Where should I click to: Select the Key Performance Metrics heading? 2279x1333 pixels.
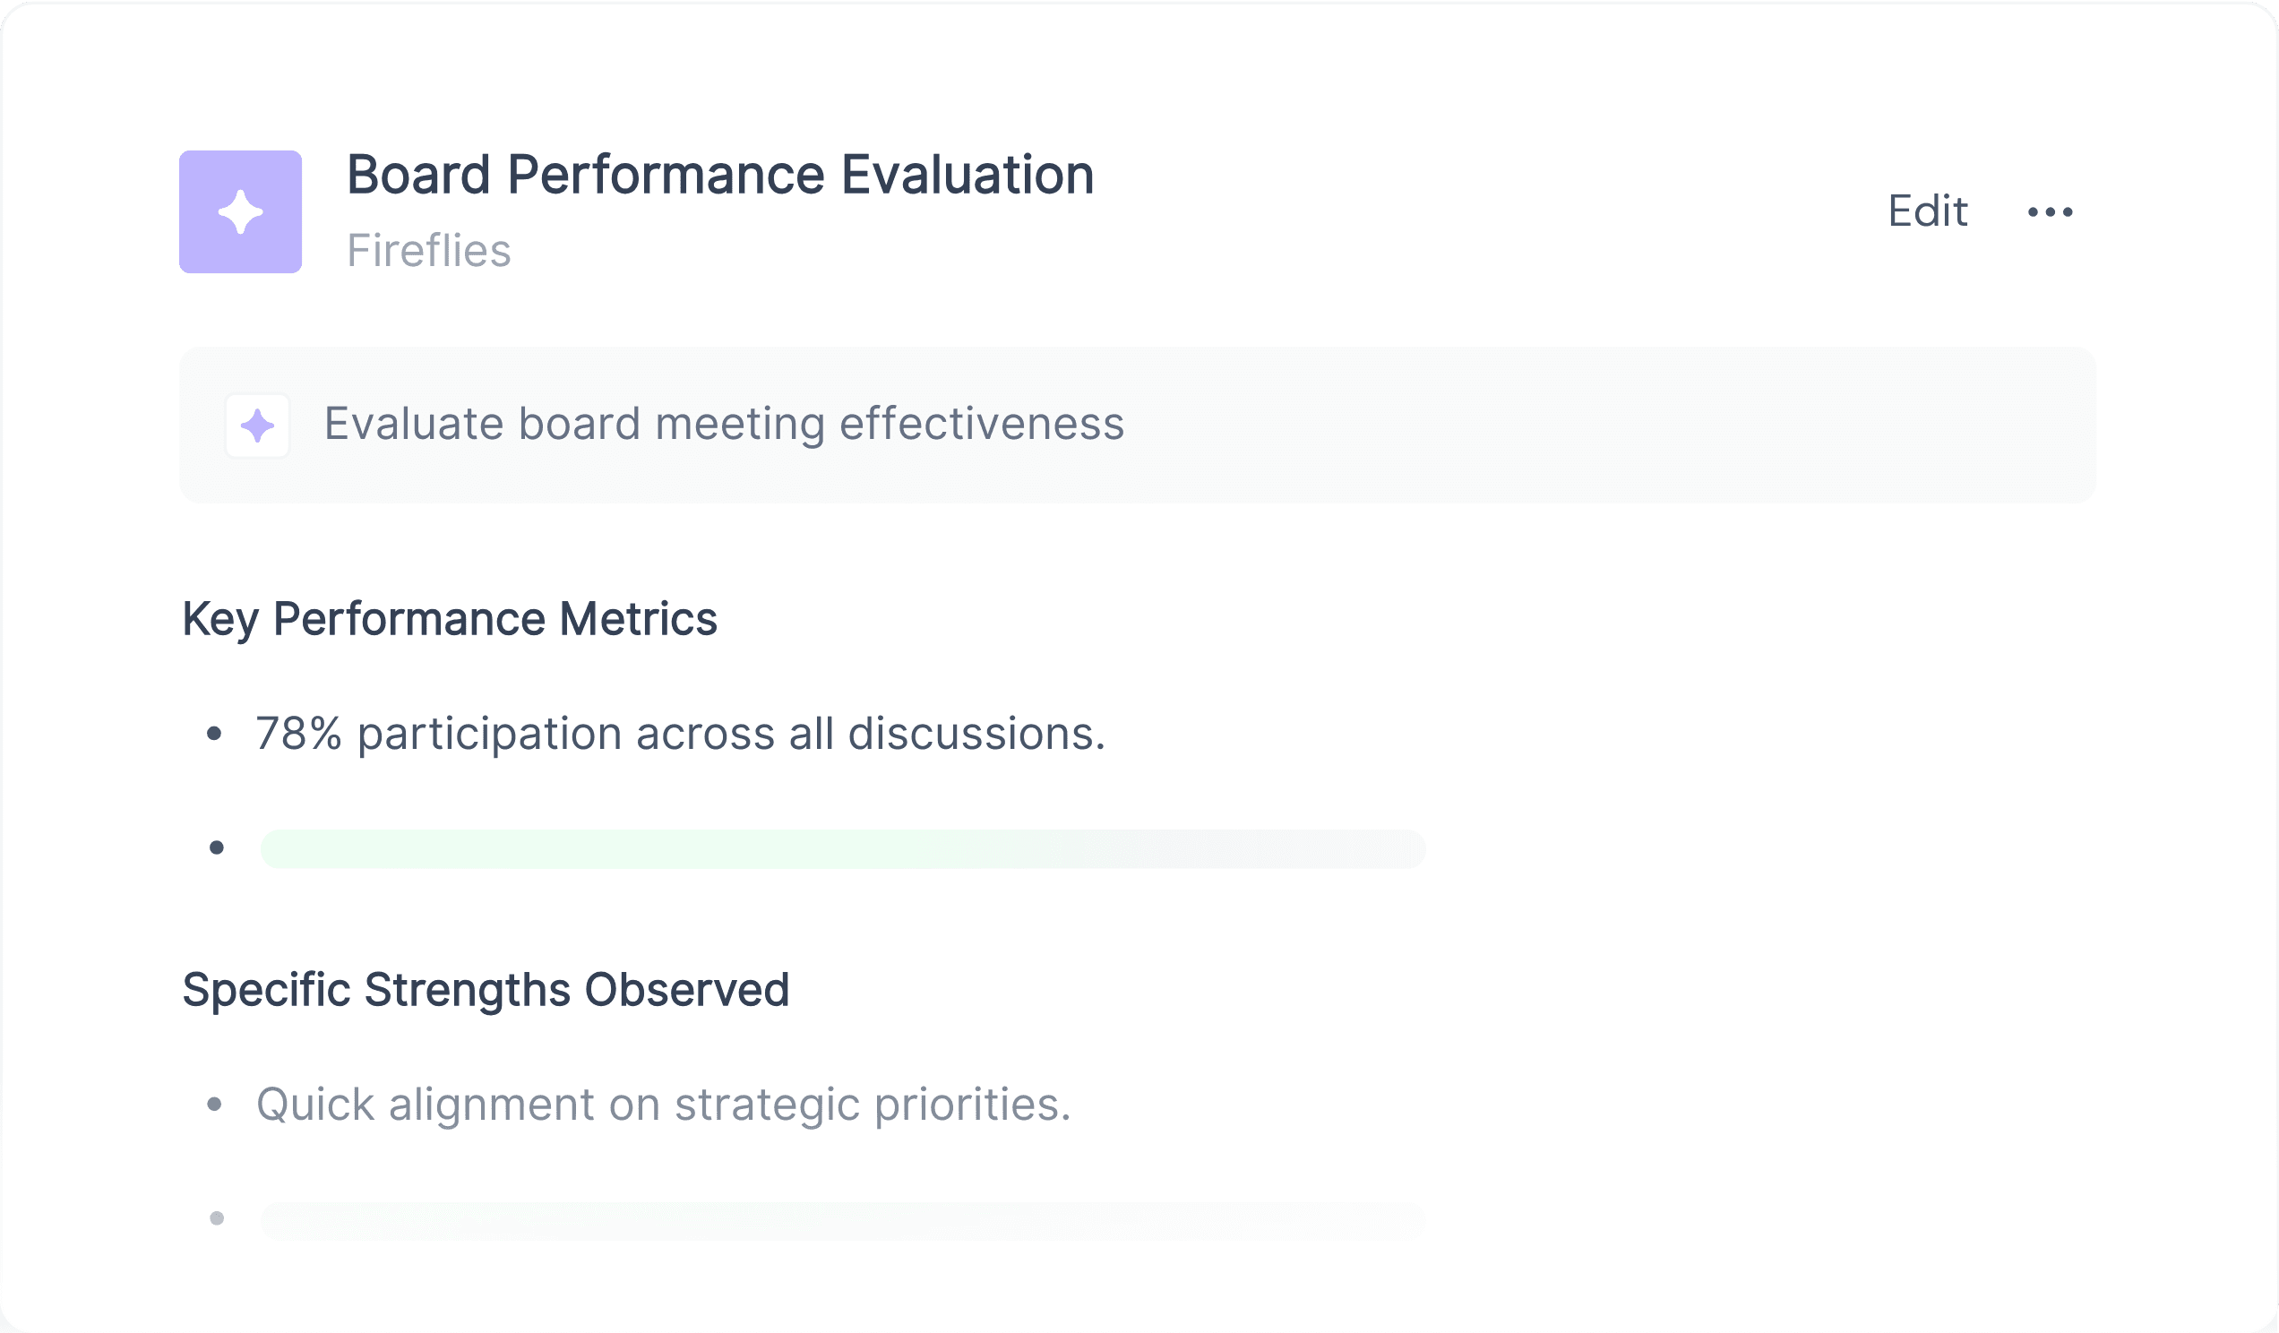coord(450,621)
